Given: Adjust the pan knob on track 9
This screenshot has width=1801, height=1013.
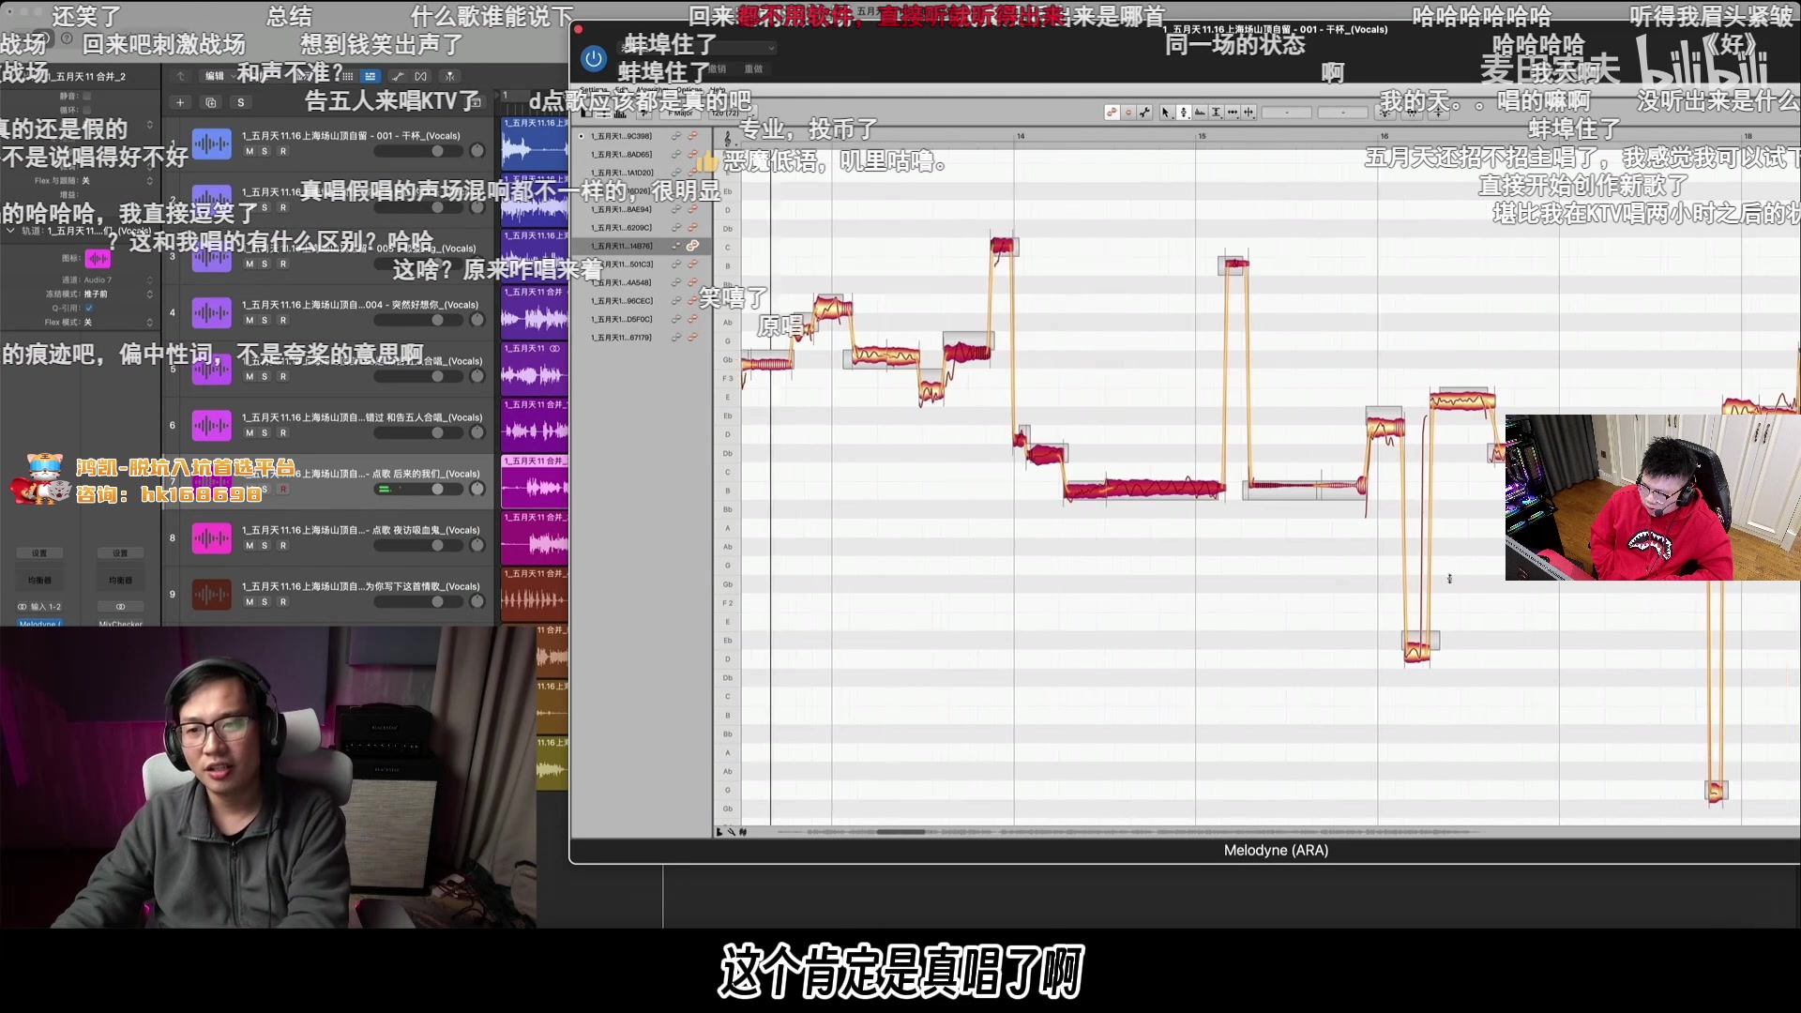Looking at the screenshot, I should coord(477,601).
